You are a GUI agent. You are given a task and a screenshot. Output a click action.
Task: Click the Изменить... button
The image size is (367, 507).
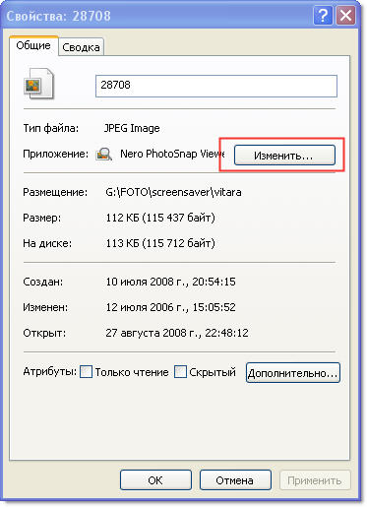point(284,155)
